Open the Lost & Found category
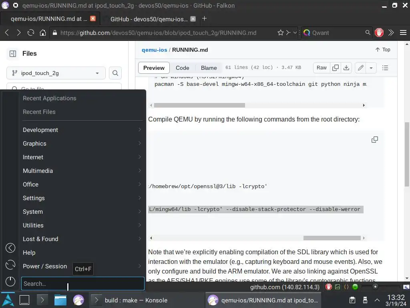Screen dimensions: 410x308 point(82,239)
